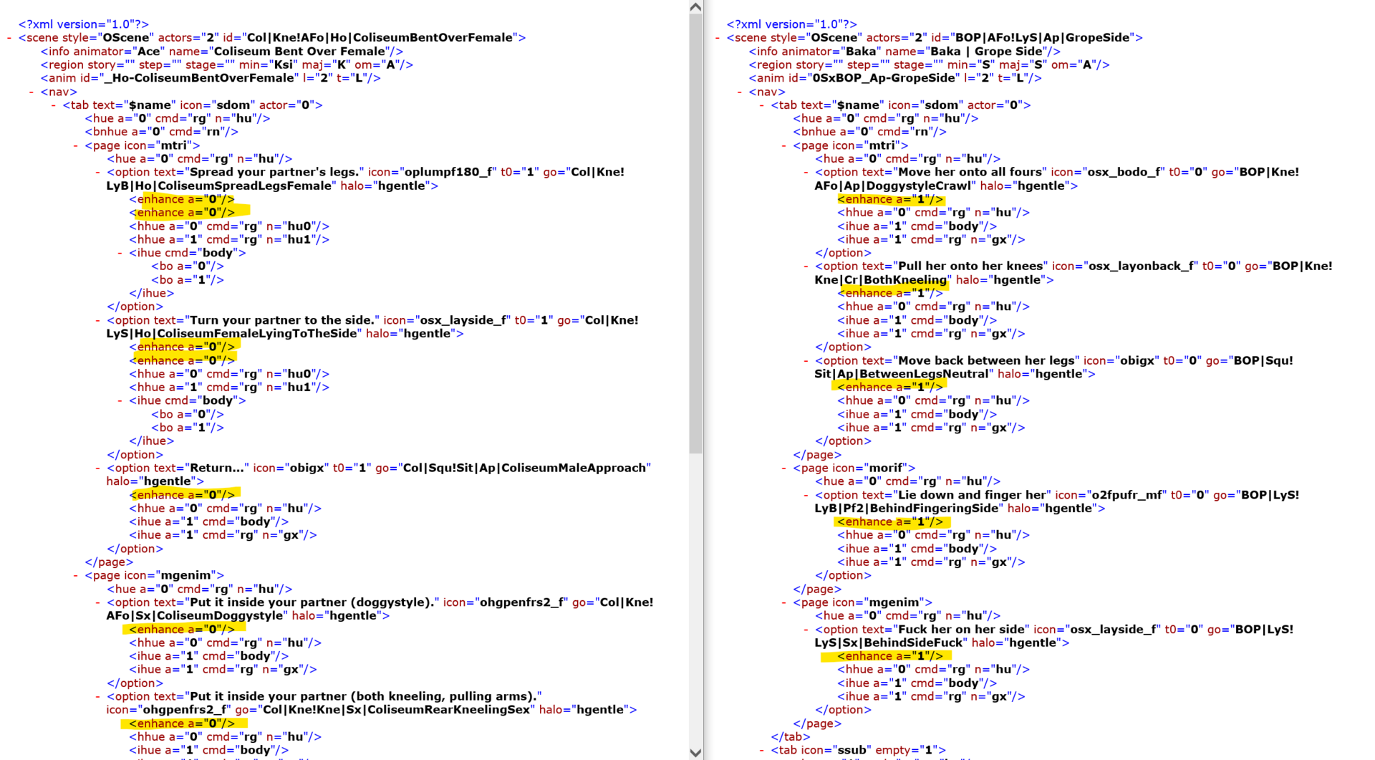Click hhue n="hu1" line under ColiseumSpreadLegsFemale option
This screenshot has width=1375, height=760.
click(229, 239)
